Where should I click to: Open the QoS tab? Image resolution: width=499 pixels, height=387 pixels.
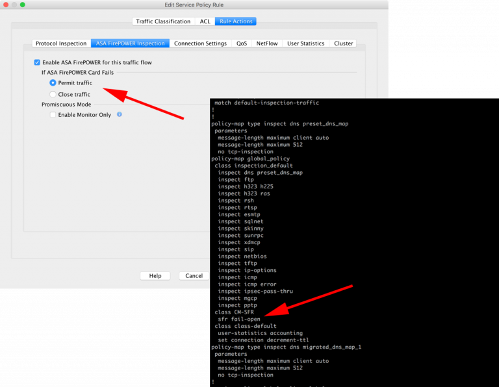242,44
